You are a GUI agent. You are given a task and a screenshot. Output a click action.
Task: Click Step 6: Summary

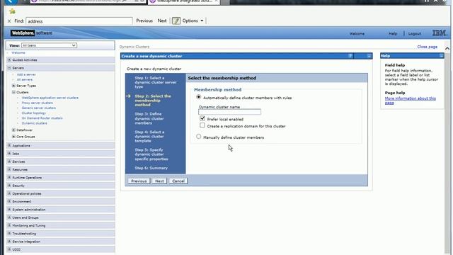pos(151,168)
